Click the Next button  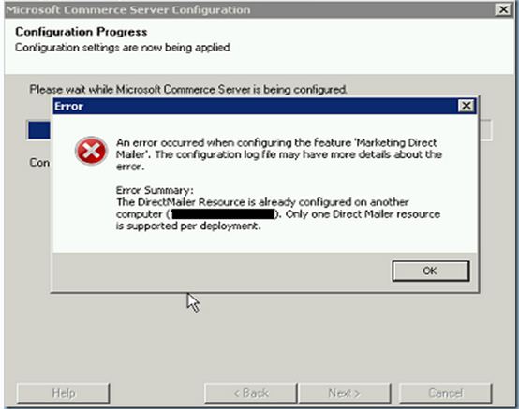click(x=344, y=393)
